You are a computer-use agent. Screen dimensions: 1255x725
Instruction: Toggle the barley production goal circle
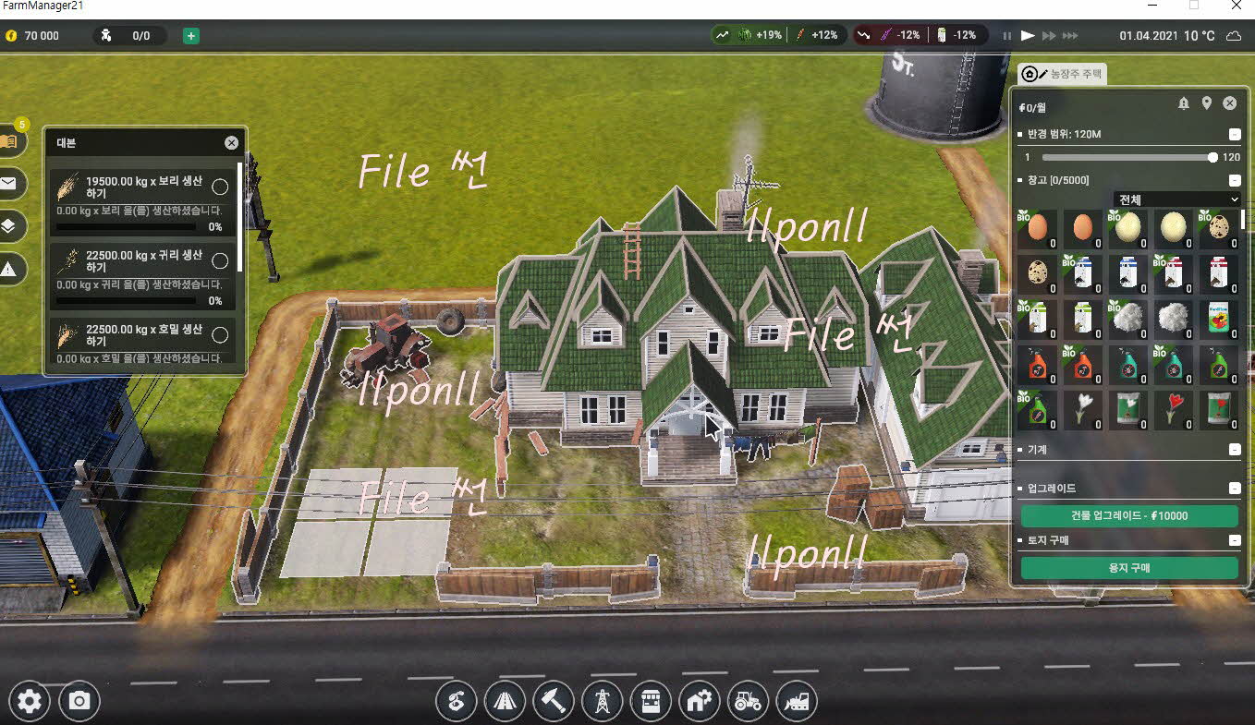(x=220, y=187)
